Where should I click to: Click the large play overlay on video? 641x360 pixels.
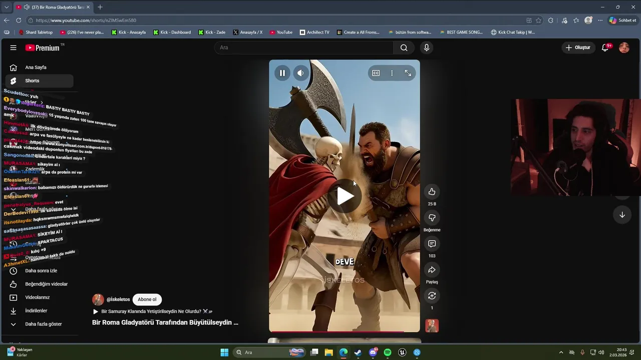[x=345, y=196]
